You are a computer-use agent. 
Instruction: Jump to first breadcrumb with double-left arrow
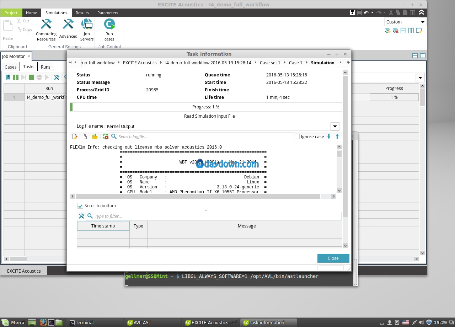(70, 63)
